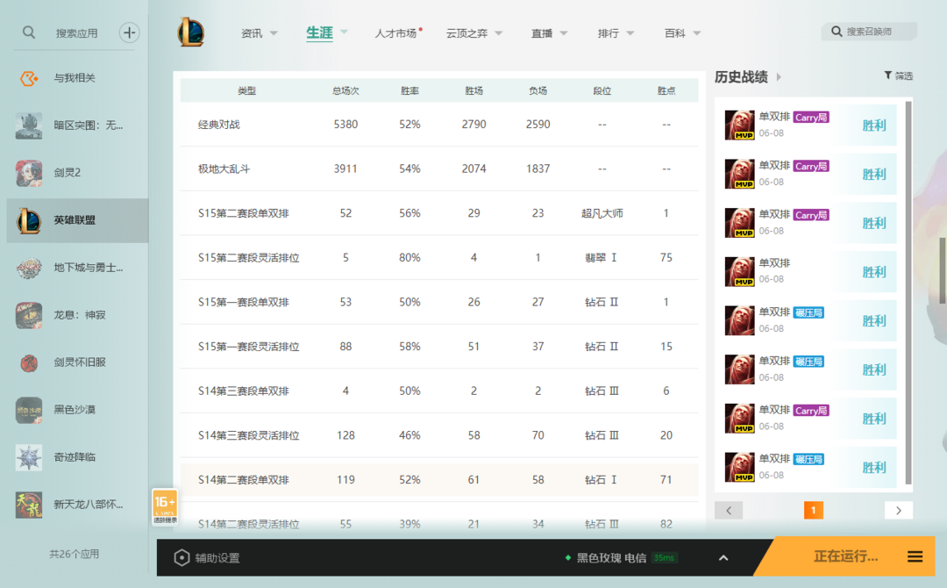Screen dimensions: 947x588
Task: Select the 经典对战 row
Action: click(439, 125)
